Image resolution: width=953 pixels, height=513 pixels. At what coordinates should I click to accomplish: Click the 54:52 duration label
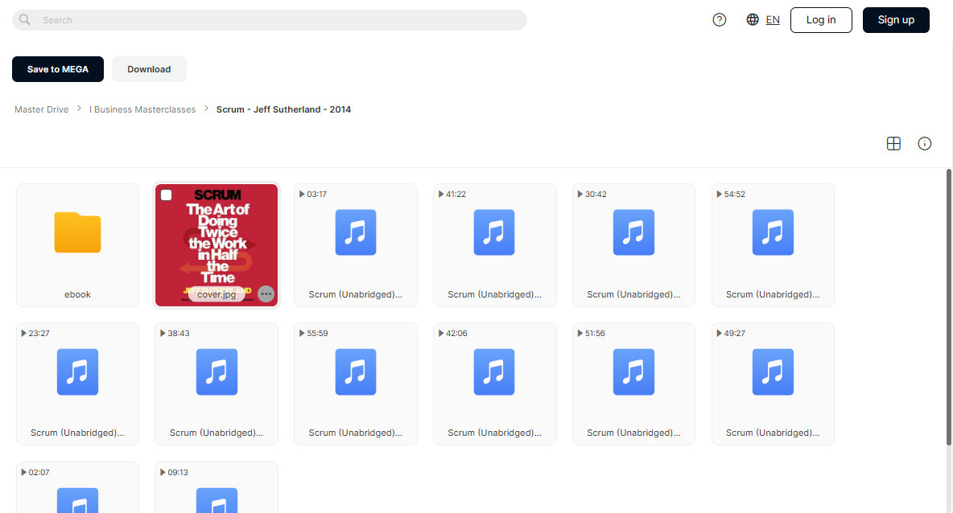tap(734, 195)
